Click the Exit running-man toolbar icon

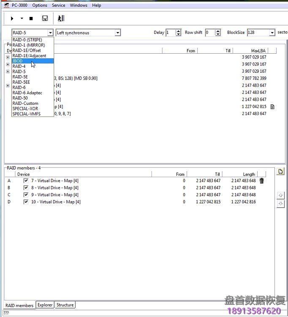pyautogui.click(x=61, y=19)
